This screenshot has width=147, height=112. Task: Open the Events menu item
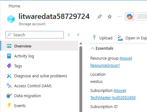tap(39, 106)
